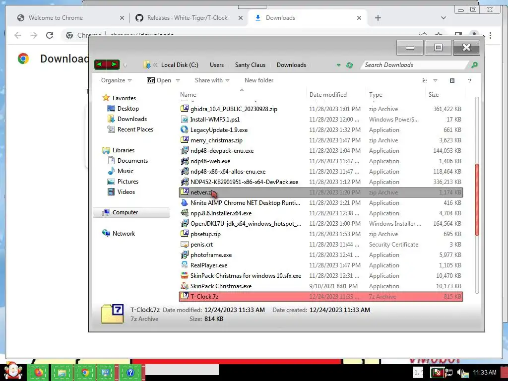The height and width of the screenshot is (381, 508).
Task: Select merry_christmas.zip file icon
Action: (185, 140)
